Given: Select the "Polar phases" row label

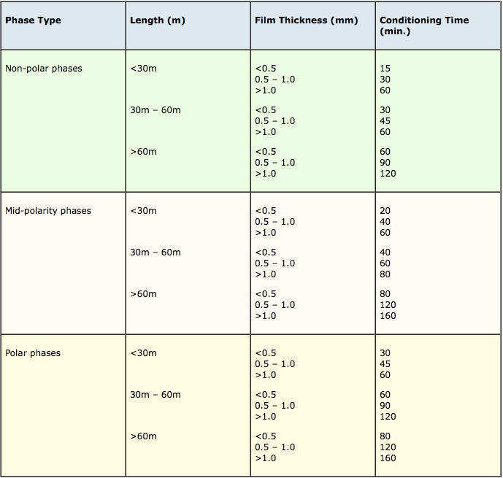Looking at the screenshot, I should click(x=33, y=353).
